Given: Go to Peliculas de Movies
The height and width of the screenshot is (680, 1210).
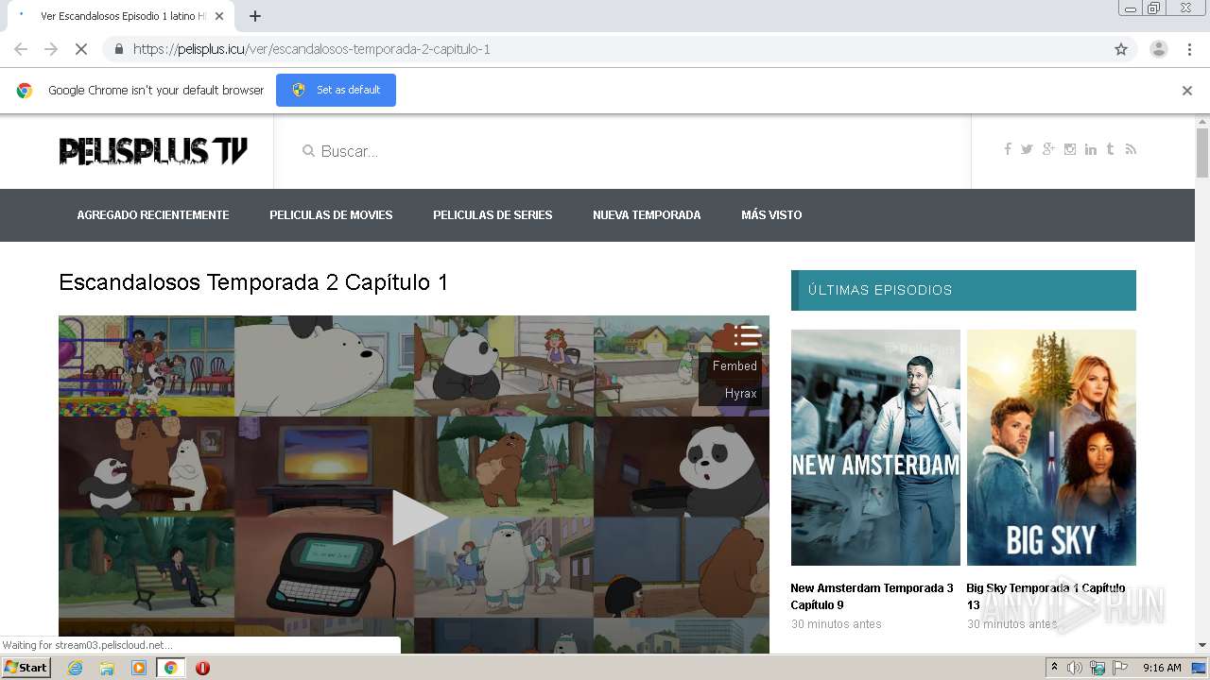Looking at the screenshot, I should [331, 215].
